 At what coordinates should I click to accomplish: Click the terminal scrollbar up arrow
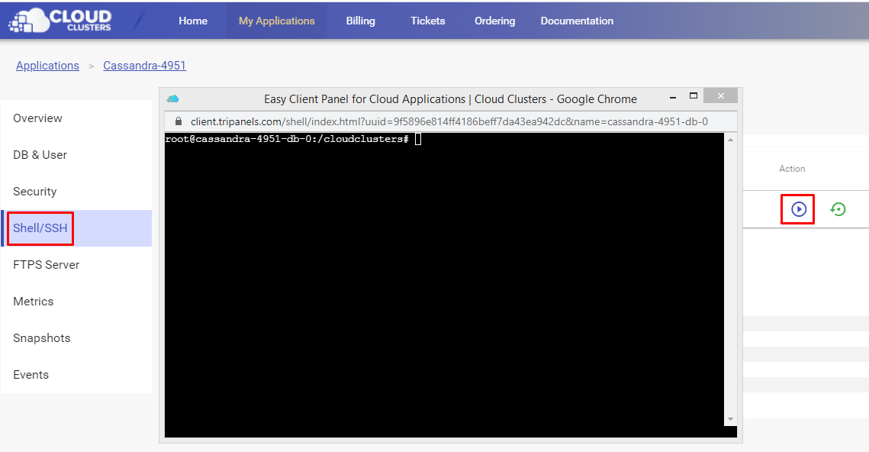pyautogui.click(x=730, y=140)
